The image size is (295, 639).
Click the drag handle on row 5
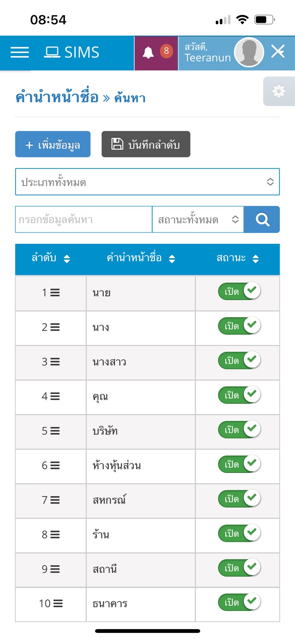(x=55, y=431)
